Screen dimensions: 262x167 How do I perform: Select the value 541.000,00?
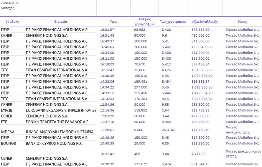point(200,41)
